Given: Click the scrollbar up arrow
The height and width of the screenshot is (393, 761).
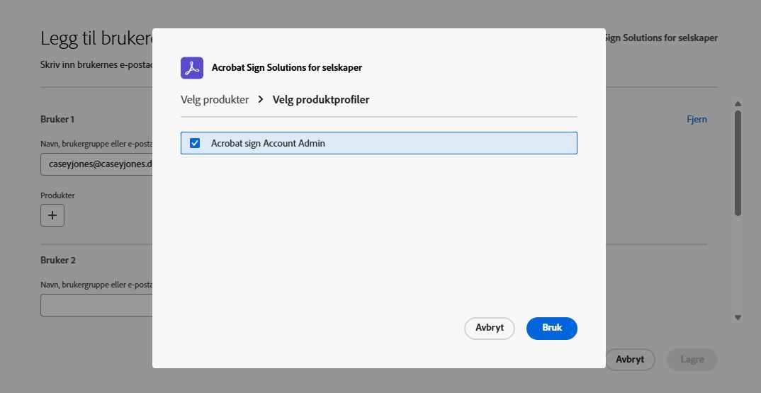Looking at the screenshot, I should pos(738,103).
